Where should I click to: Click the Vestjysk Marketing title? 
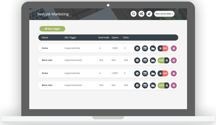pos(53,14)
